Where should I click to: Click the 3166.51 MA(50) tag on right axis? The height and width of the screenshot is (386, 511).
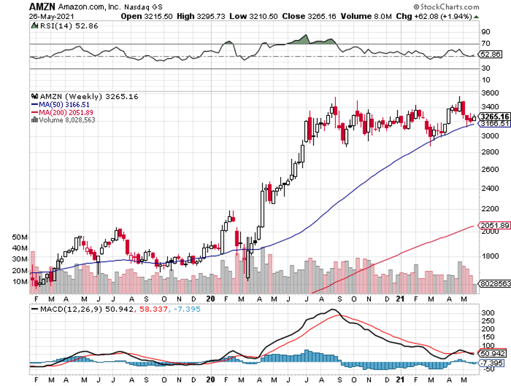494,123
